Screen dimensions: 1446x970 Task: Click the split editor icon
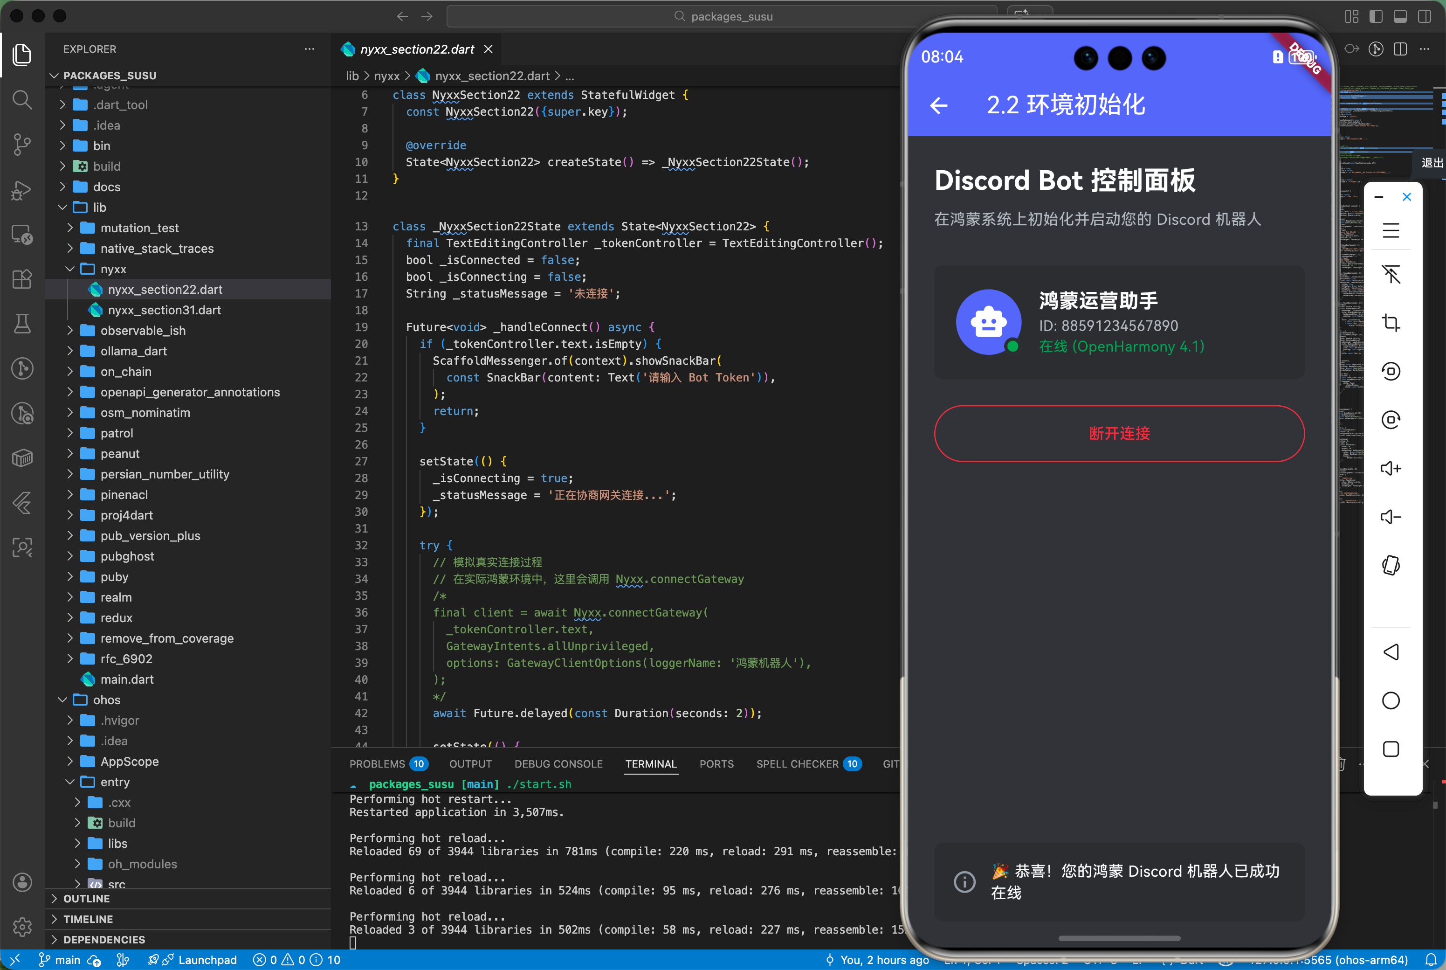click(x=1400, y=49)
